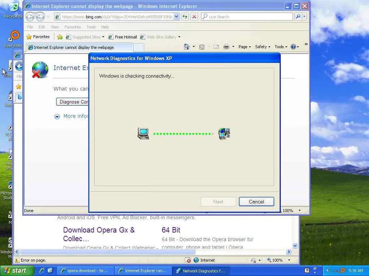
Task: Open the Favorites menu in menu bar
Action: pyautogui.click(x=72, y=27)
